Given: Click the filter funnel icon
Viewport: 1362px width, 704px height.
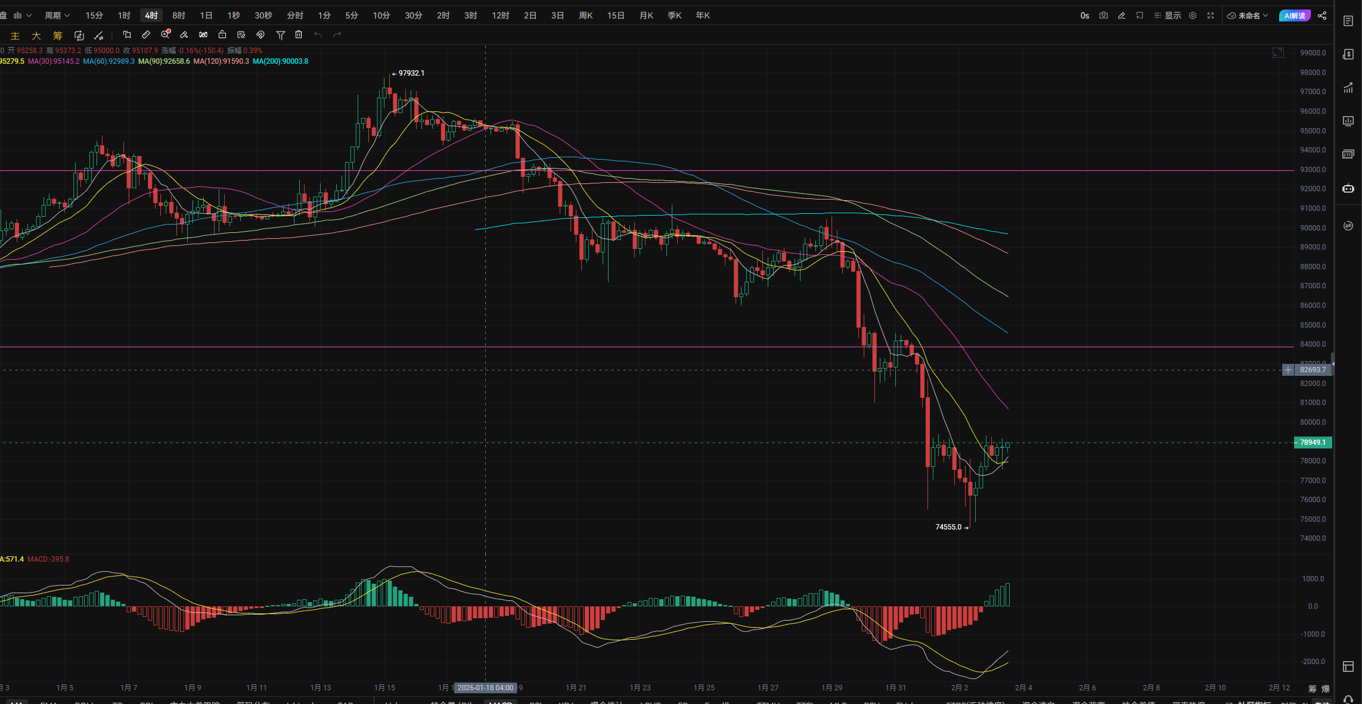Looking at the screenshot, I should (x=280, y=35).
